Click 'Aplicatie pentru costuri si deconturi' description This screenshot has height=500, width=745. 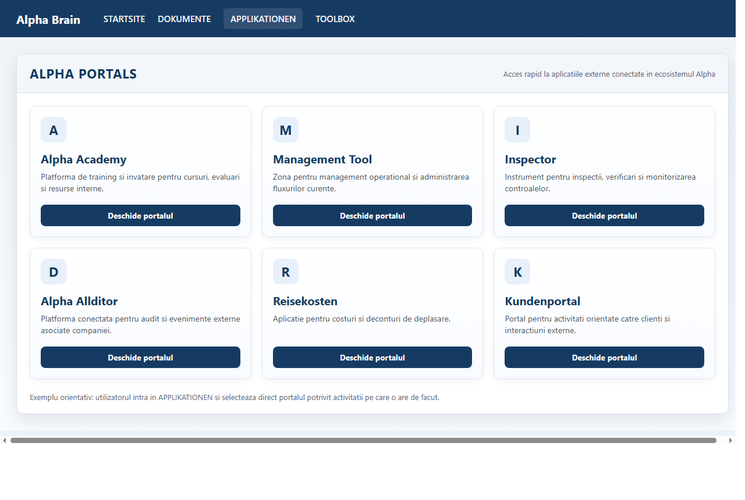coord(361,319)
